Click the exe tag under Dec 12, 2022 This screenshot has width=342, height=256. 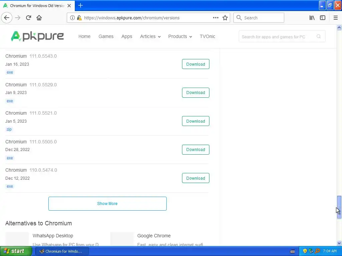(x=10, y=186)
